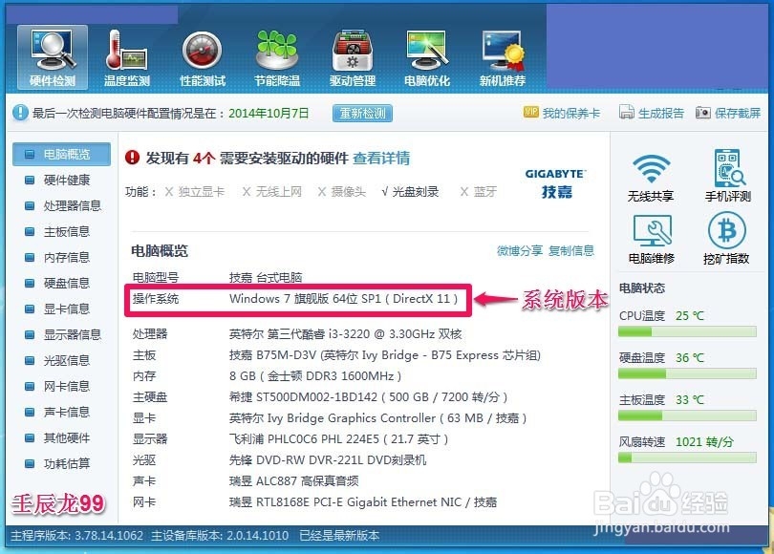Viewport: 774px width, 554px height.
Task: Open the 驱动管理 driver management tool
Action: [x=353, y=57]
